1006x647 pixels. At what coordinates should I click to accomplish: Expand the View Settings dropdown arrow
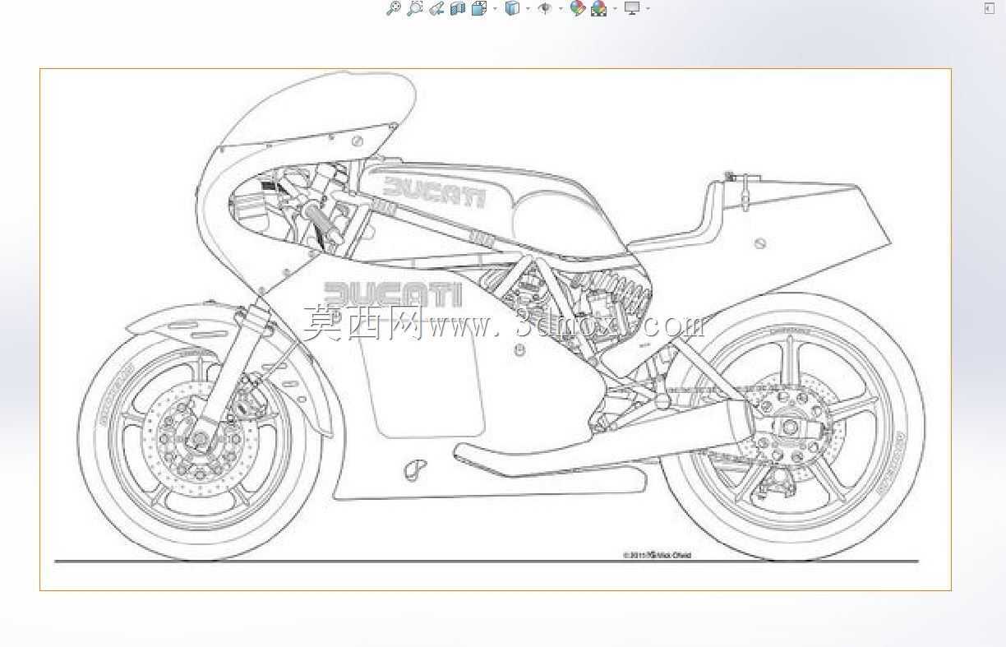click(x=648, y=8)
